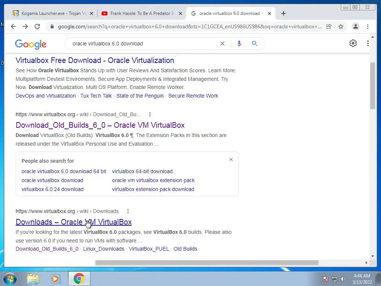Click the scroll up arrow
This screenshot has height=286, width=381.
[372, 37]
